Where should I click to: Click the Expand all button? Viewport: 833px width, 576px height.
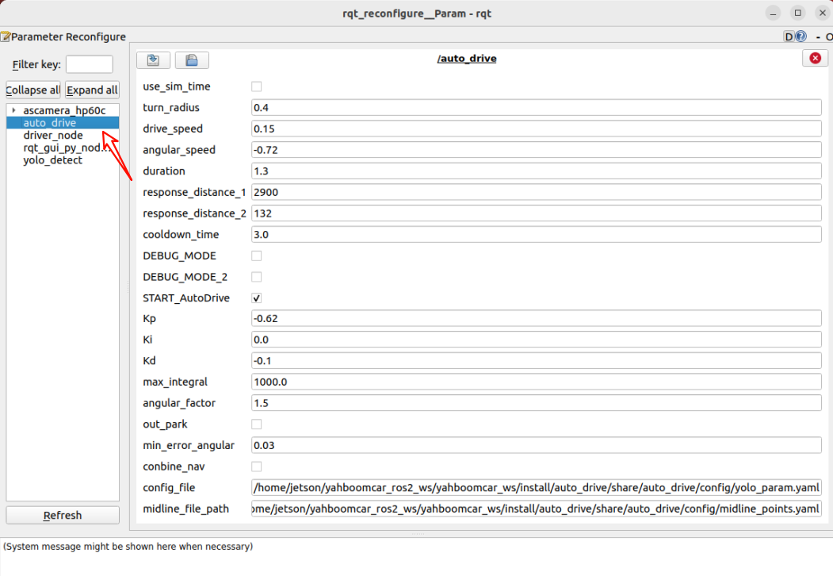(x=92, y=90)
